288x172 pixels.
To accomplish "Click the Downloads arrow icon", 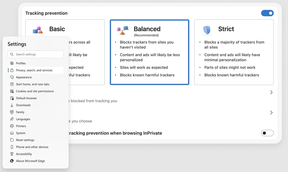I will pos(12,105).
